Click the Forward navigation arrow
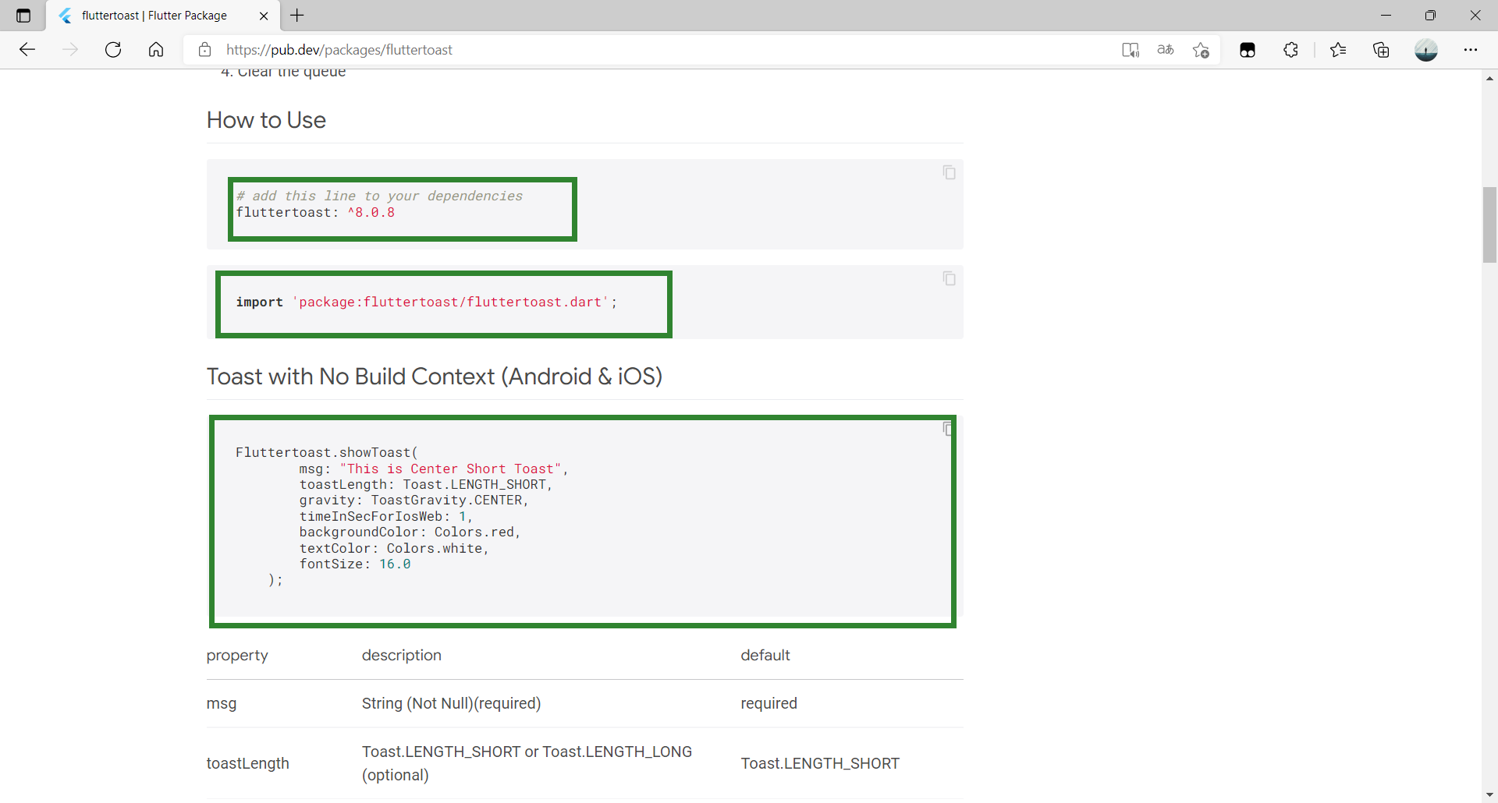The height and width of the screenshot is (803, 1498). pyautogui.click(x=70, y=50)
